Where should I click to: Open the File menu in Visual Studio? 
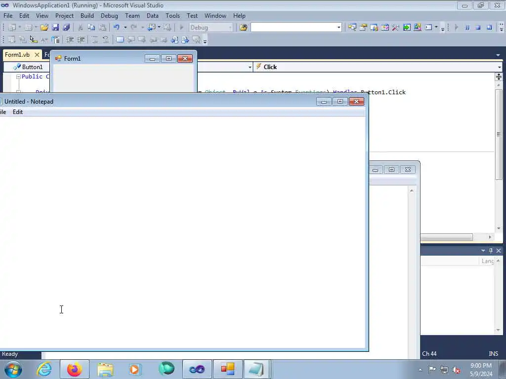point(8,15)
